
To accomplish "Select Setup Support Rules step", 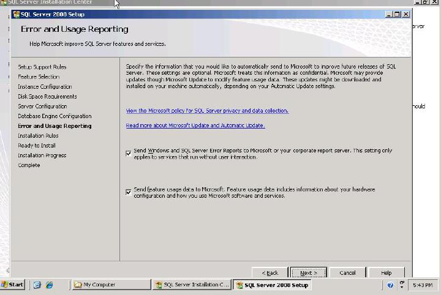I will (x=42, y=67).
